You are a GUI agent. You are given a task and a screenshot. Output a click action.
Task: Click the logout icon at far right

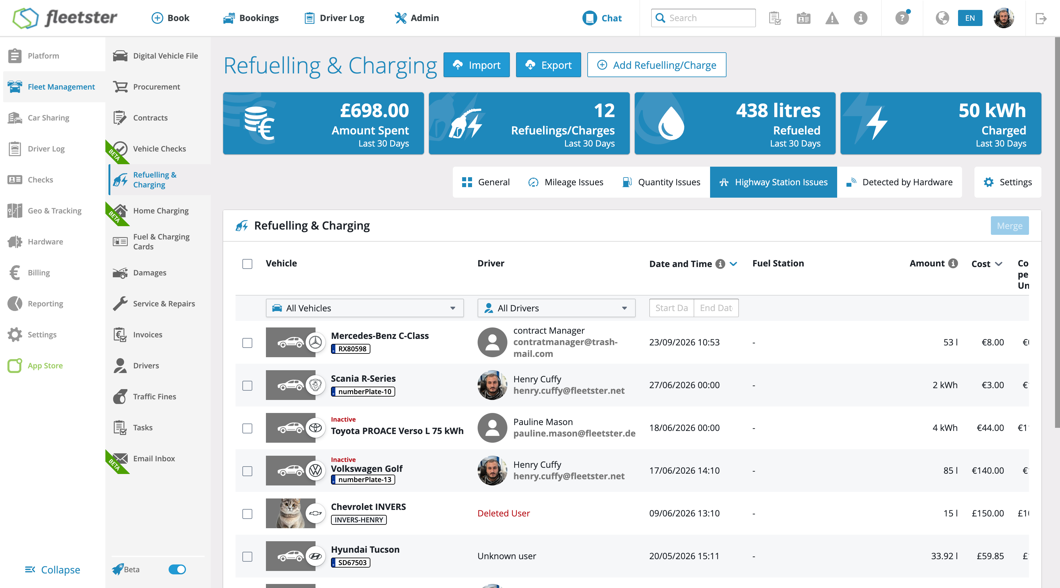pos(1041,18)
